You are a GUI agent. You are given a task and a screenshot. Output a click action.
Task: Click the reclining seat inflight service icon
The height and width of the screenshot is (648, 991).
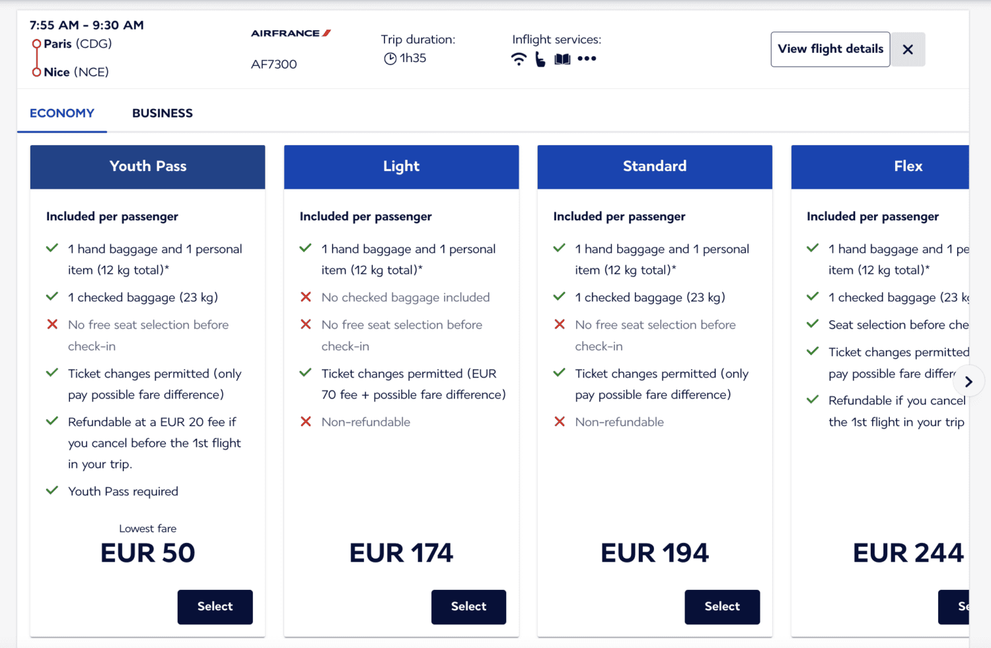pyautogui.click(x=540, y=58)
